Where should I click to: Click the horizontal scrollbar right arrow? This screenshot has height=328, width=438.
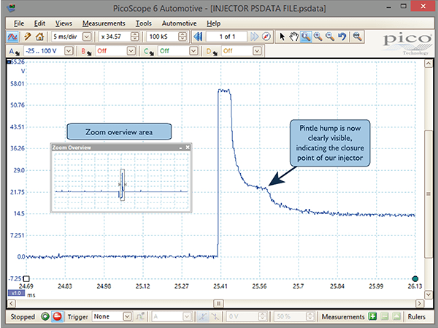(420, 303)
